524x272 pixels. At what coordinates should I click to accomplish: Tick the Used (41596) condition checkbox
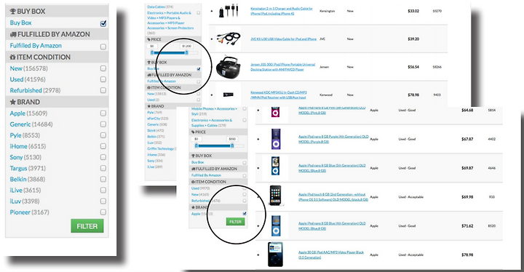tap(103, 79)
